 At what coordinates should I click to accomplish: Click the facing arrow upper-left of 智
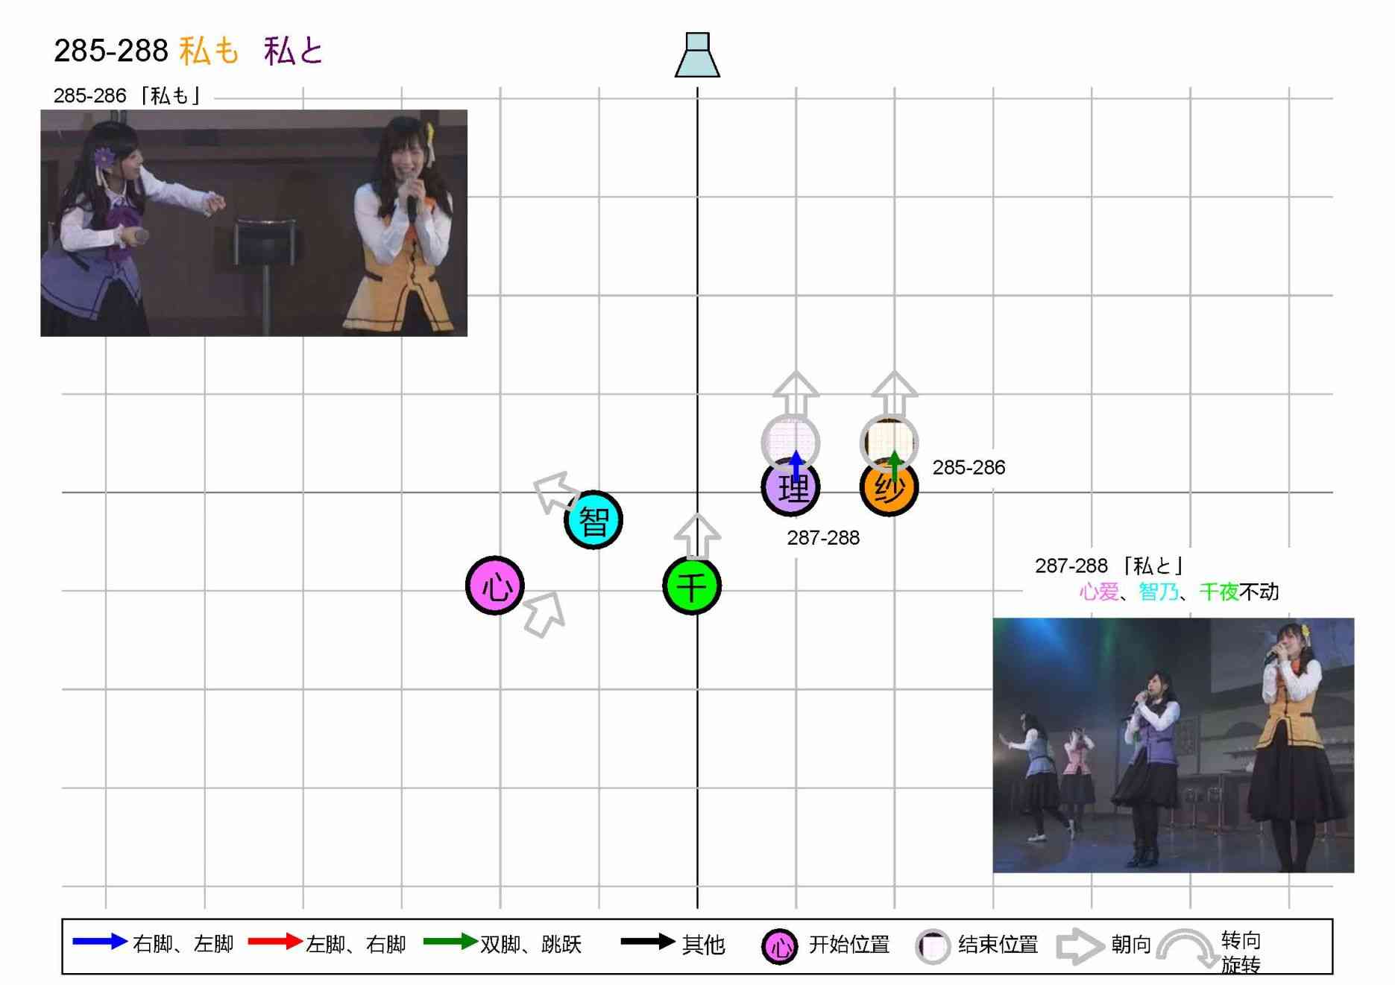[555, 491]
